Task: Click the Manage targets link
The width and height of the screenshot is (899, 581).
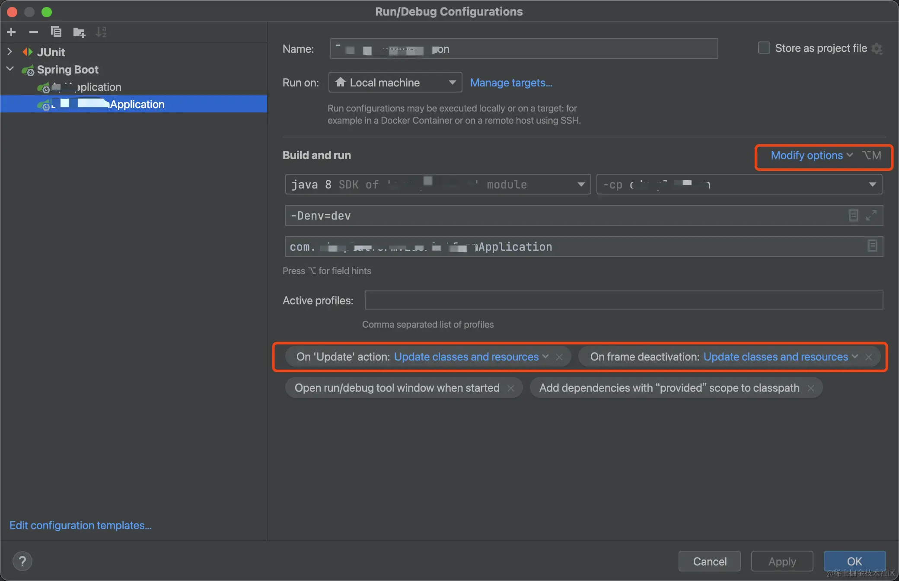Action: [511, 83]
